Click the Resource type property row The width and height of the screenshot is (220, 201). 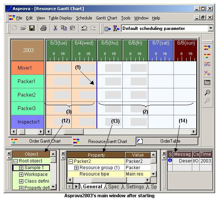109,174
